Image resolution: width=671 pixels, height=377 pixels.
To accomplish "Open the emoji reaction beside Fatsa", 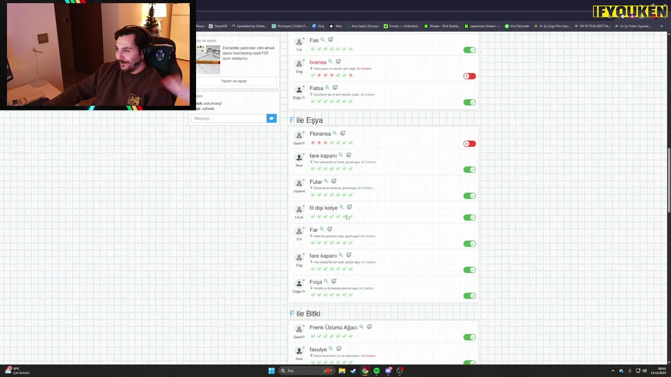I will [335, 88].
